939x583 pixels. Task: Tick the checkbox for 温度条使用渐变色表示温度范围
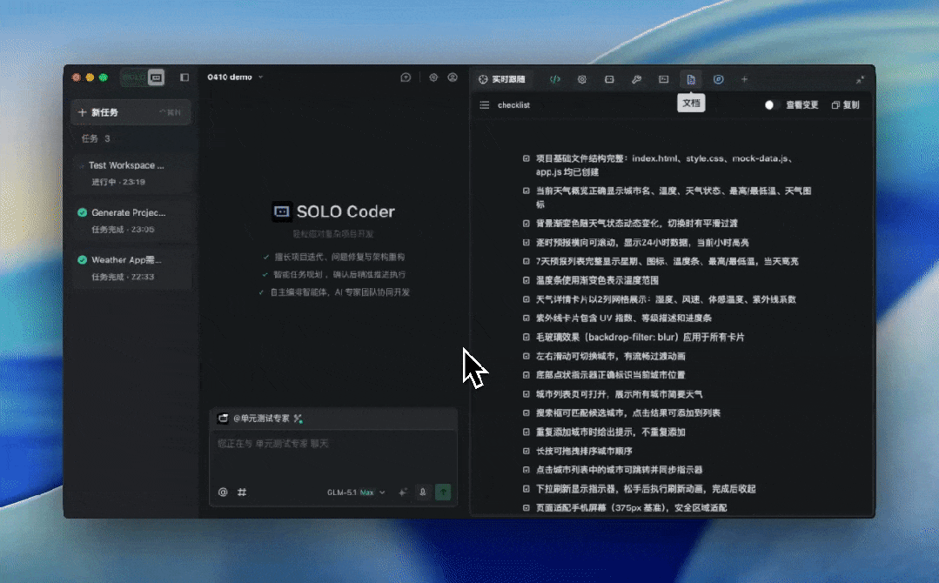point(527,280)
